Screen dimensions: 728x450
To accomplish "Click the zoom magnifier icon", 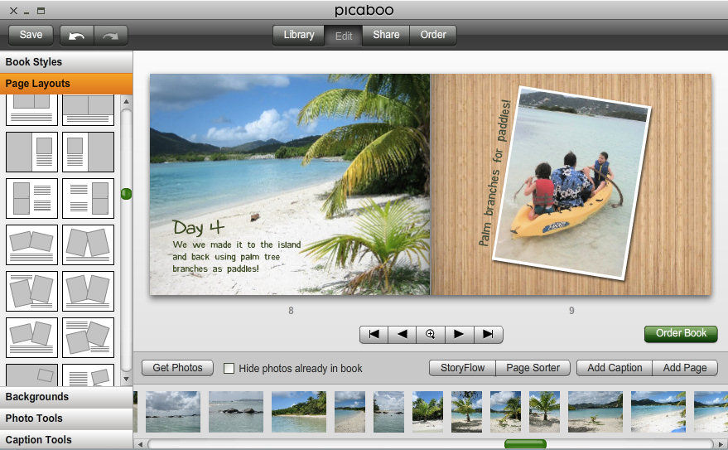I will pos(431,334).
